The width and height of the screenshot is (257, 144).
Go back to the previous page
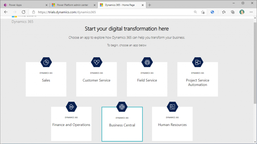coord(6,12)
